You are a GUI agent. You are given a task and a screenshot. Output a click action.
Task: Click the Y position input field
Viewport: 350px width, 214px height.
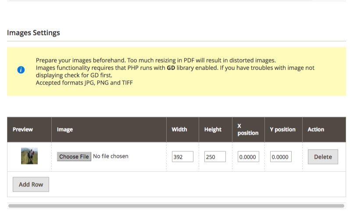coord(281,157)
